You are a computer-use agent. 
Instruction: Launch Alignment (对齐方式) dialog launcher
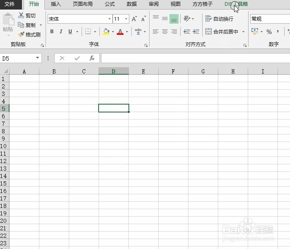pyautogui.click(x=245, y=46)
